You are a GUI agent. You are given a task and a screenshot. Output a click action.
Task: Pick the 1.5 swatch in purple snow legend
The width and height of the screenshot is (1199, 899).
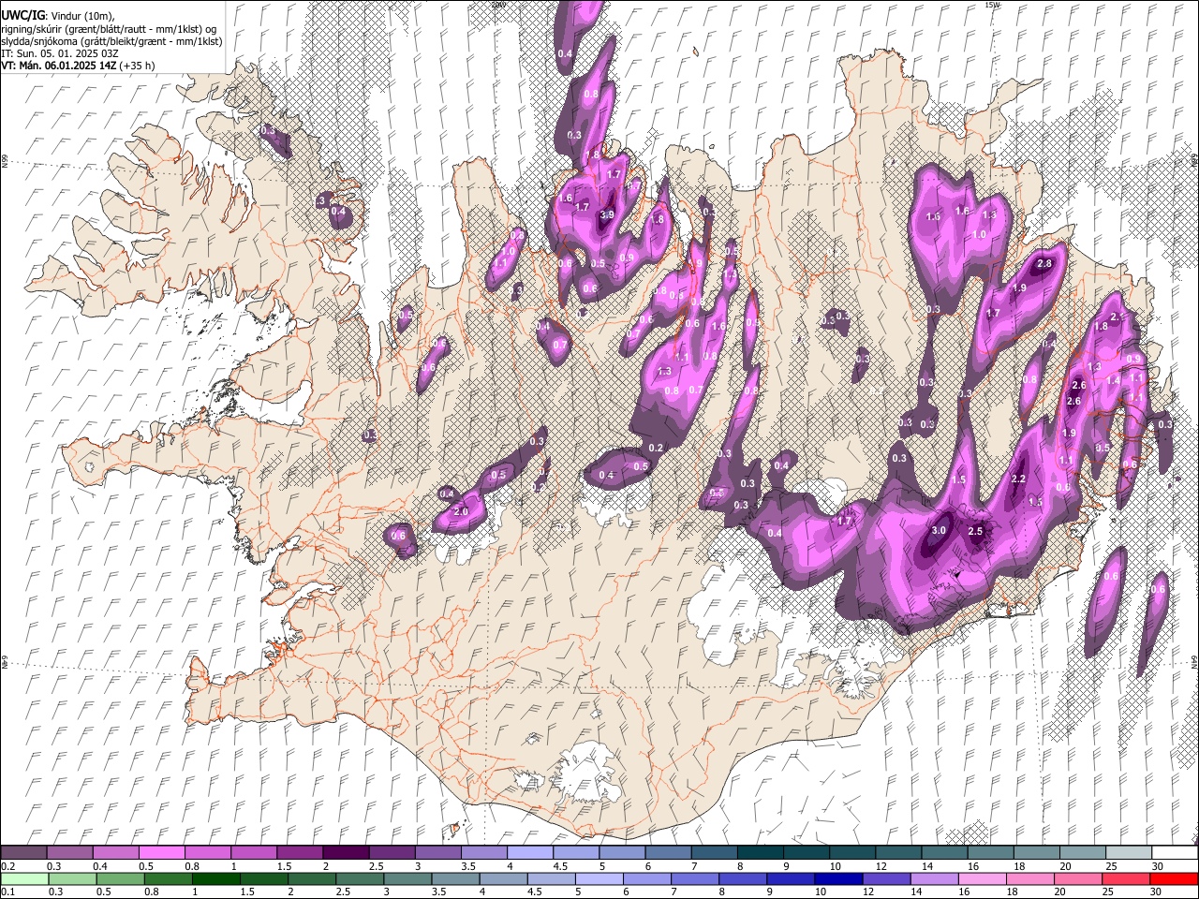[x=299, y=852]
